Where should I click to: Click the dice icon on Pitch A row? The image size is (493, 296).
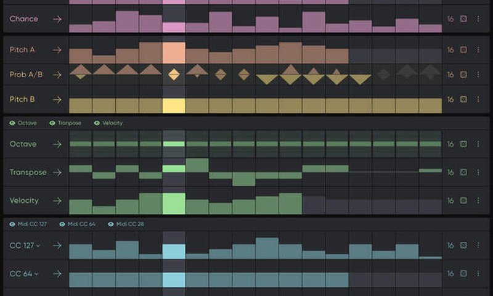click(x=464, y=50)
